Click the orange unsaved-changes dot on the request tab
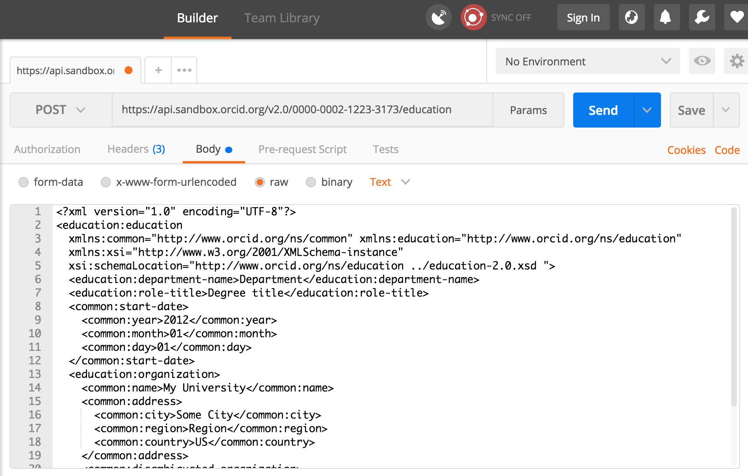This screenshot has width=748, height=476. pyautogui.click(x=129, y=70)
